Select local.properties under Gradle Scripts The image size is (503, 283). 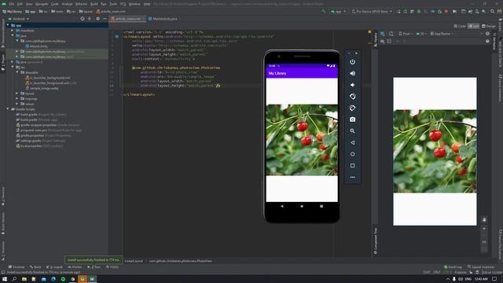pos(39,146)
